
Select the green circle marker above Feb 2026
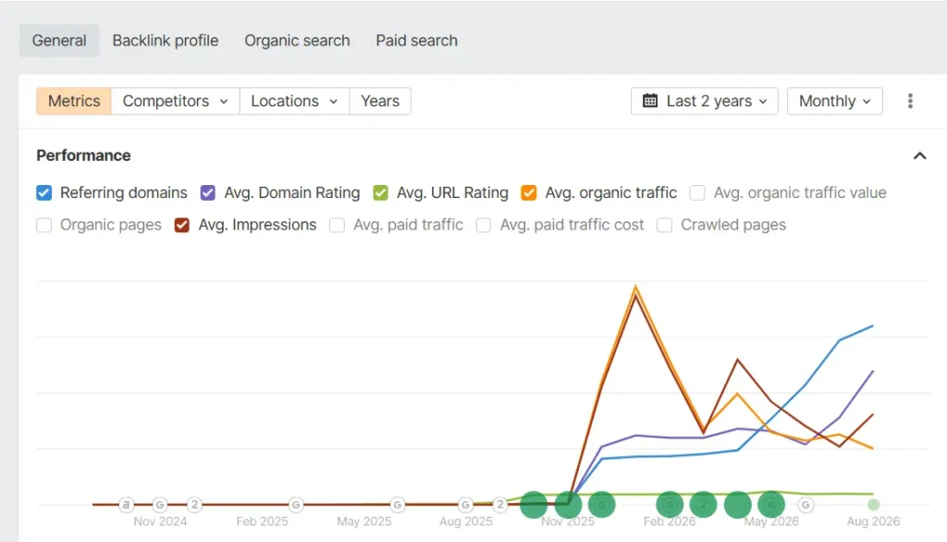(670, 504)
